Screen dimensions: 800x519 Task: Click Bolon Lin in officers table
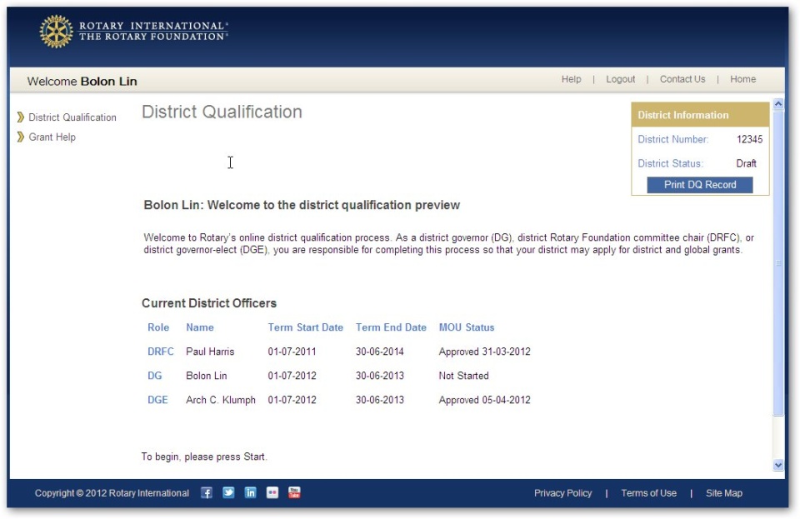206,376
